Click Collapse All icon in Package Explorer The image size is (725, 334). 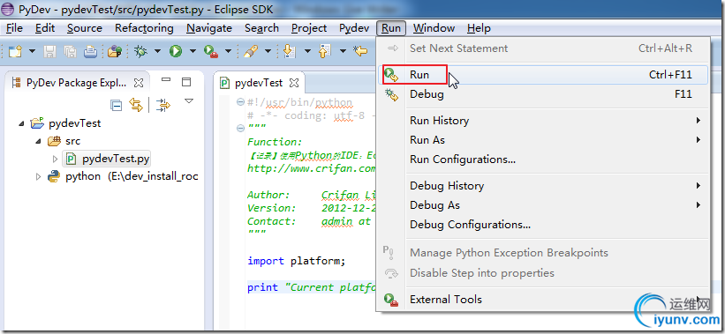(x=116, y=105)
